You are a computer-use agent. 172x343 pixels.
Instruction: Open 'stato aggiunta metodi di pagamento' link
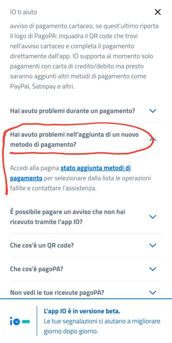70,173
